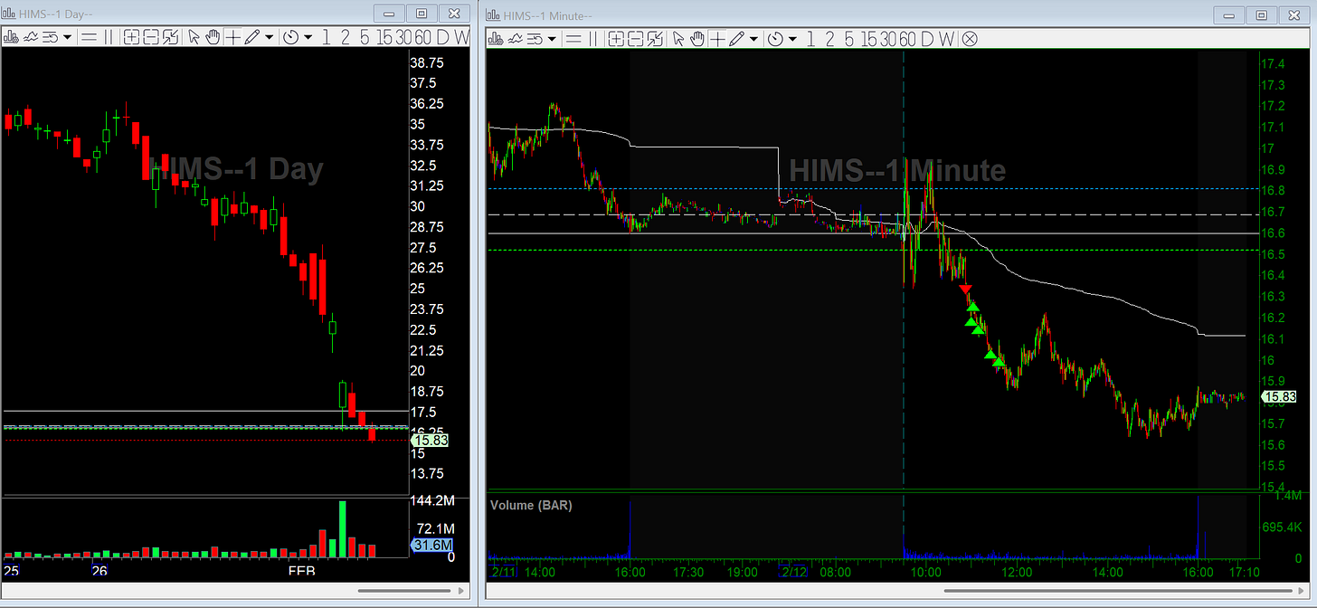Activate pointer tool in Day chart

194,37
